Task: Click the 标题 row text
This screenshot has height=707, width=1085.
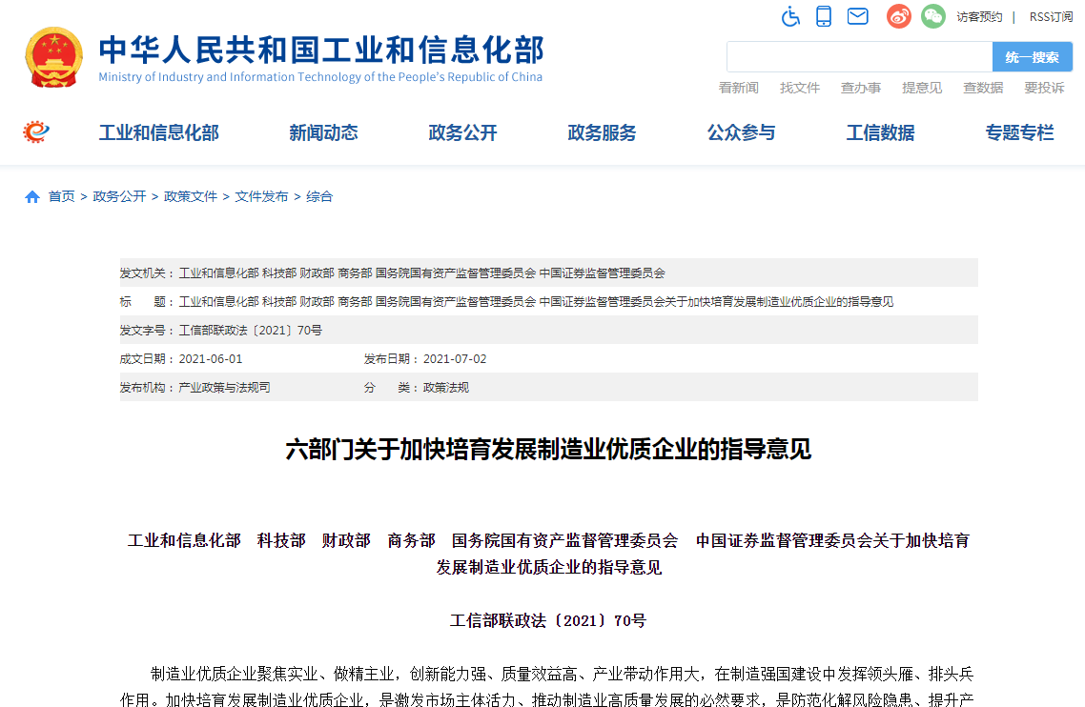Action: point(506,302)
